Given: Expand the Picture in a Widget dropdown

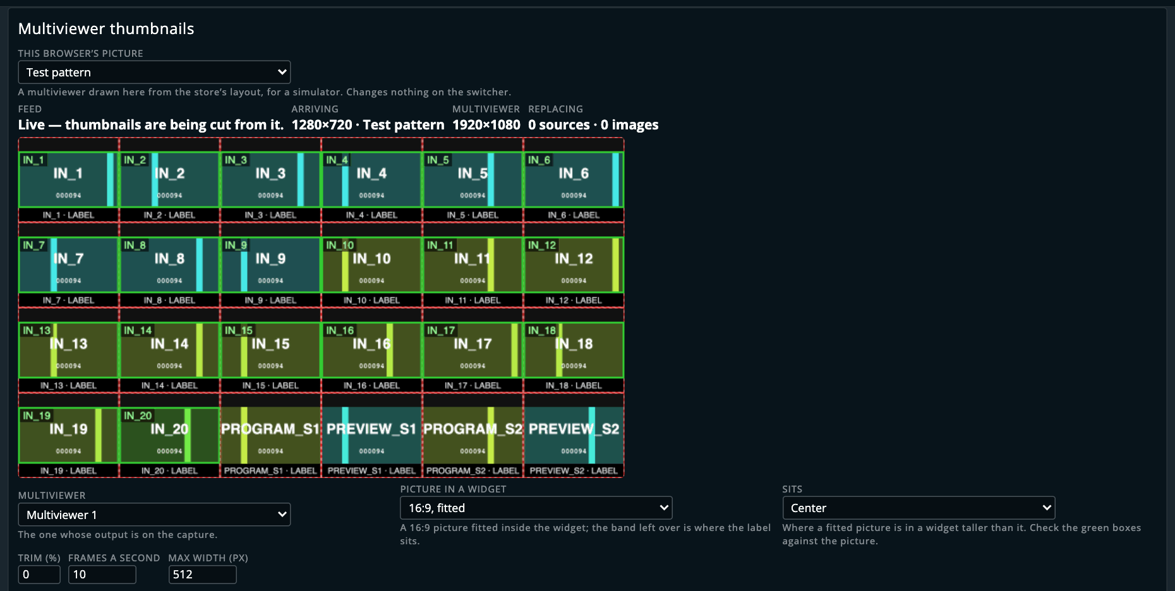Looking at the screenshot, I should pyautogui.click(x=536, y=508).
